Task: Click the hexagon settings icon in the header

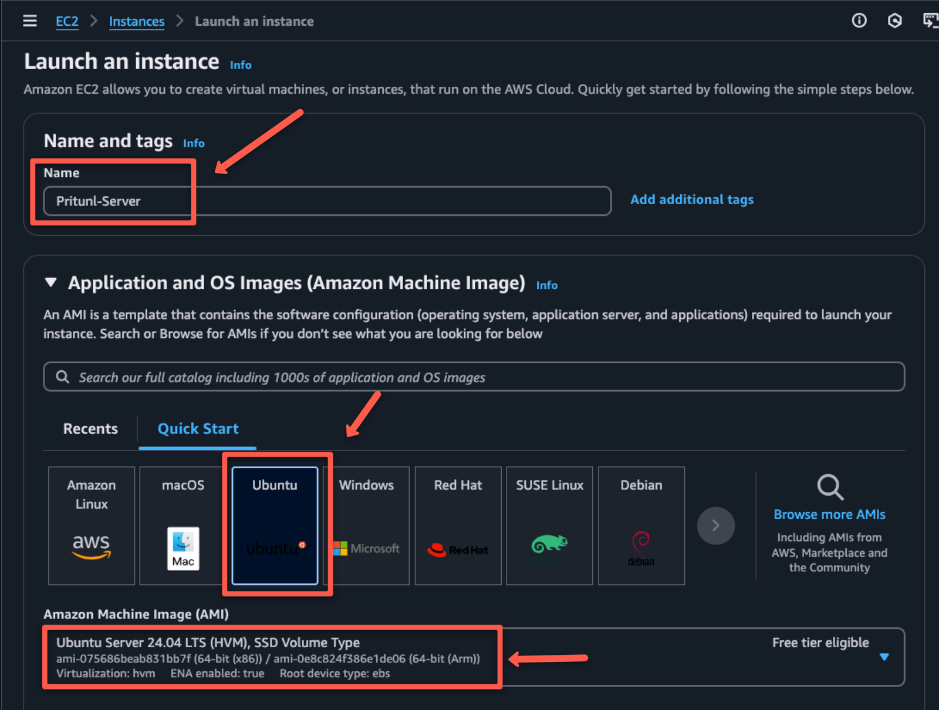Action: click(894, 21)
